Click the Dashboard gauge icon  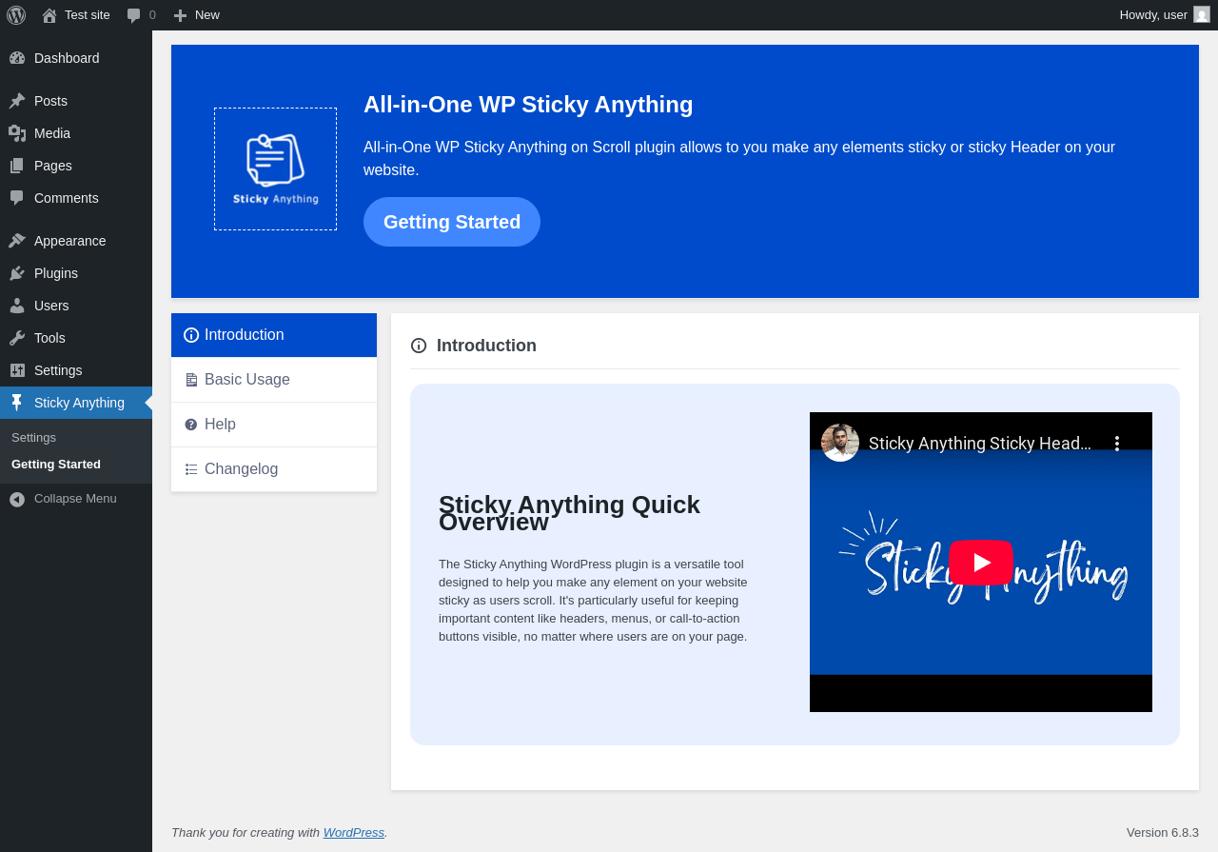click(x=17, y=58)
